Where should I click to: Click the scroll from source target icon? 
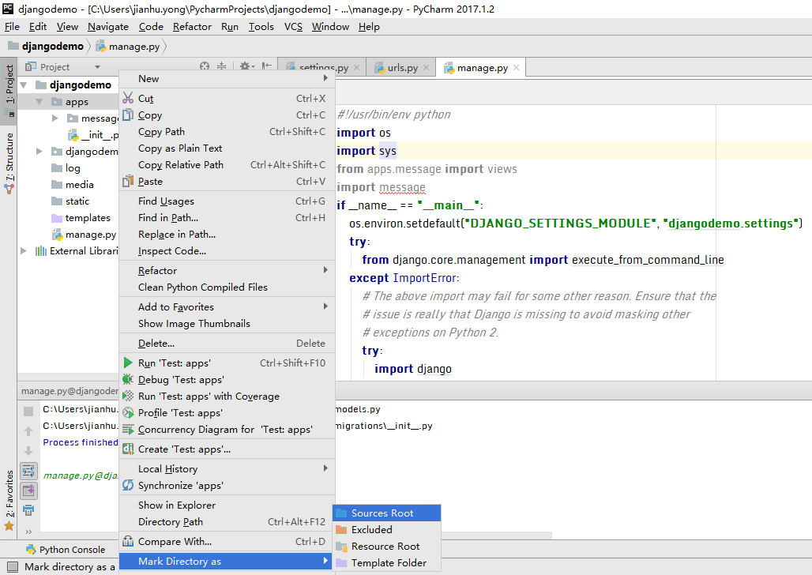click(x=205, y=67)
